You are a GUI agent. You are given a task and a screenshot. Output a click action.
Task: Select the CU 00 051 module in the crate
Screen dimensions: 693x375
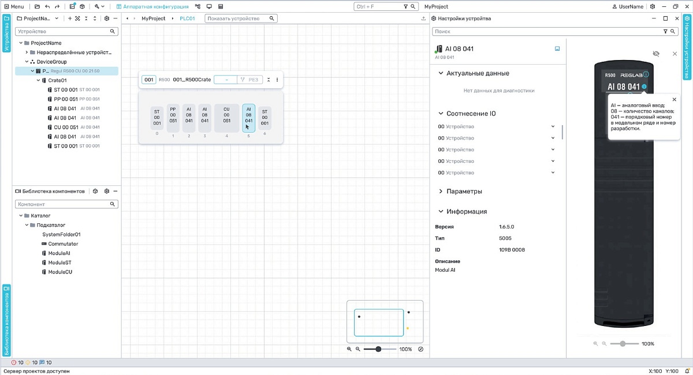[226, 118]
